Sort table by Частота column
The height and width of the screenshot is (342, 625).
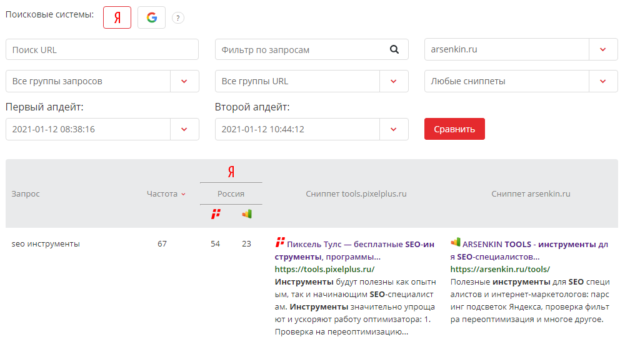pos(162,194)
